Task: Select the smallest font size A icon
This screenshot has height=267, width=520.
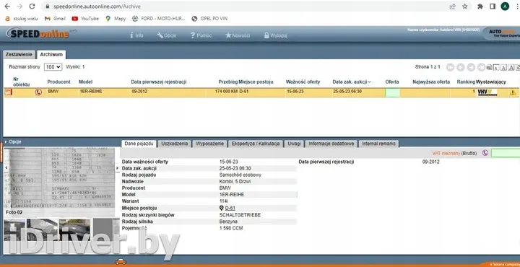Action: [x=496, y=68]
